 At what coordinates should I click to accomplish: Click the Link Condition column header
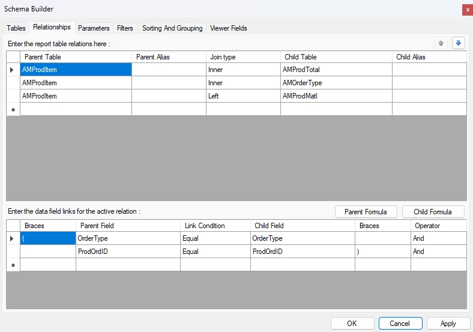(215, 226)
